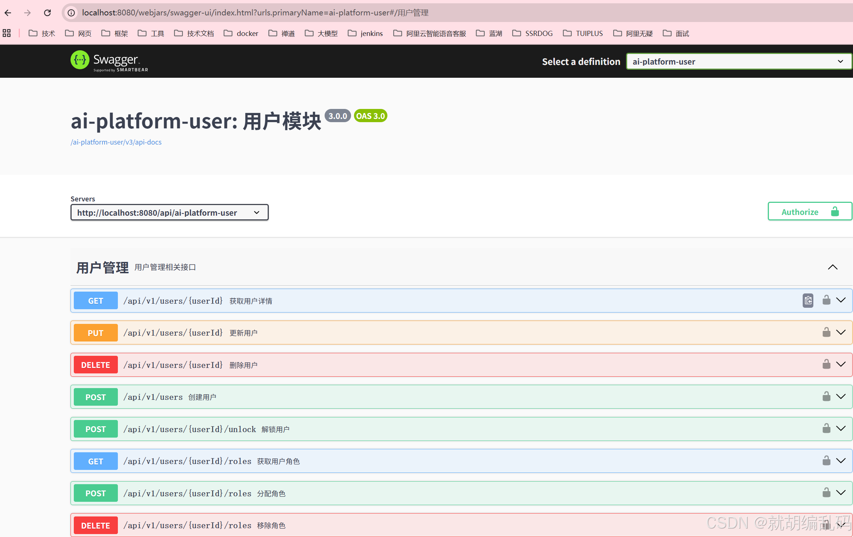Click lock icon on POST 分配角色 row
The image size is (853, 537).
tap(826, 493)
